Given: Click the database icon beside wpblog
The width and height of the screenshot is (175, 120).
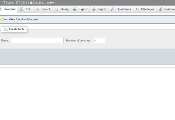Looking at the screenshot, I should click(31, 3).
